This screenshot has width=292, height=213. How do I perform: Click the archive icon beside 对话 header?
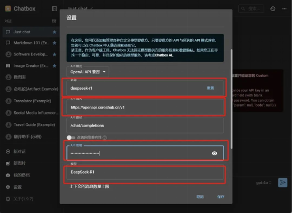[54, 21]
